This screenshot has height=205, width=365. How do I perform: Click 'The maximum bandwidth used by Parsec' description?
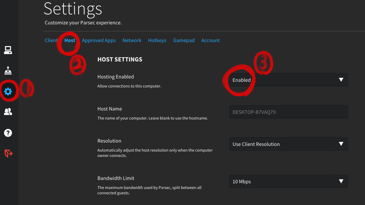149,190
